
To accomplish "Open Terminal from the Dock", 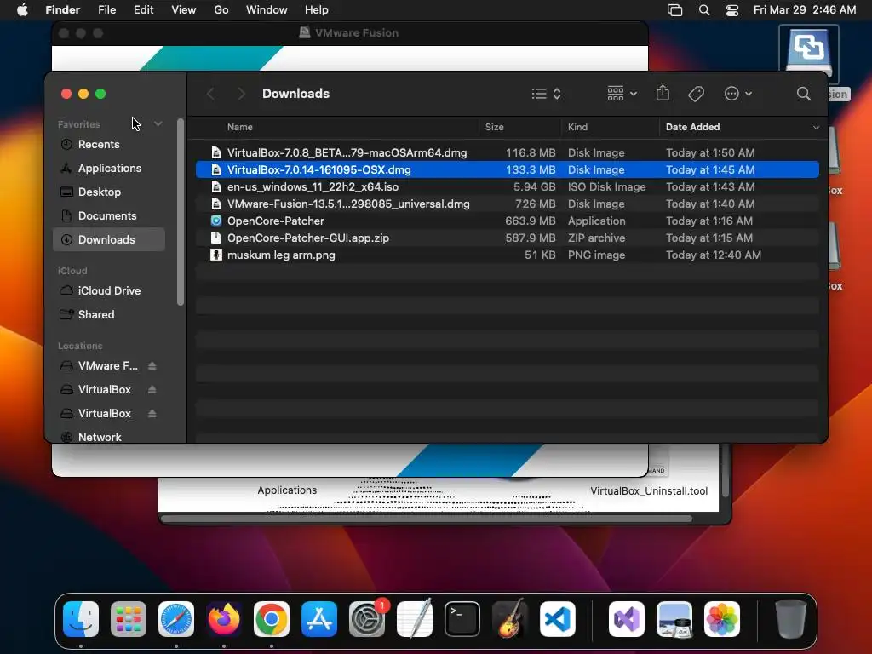I will [x=462, y=619].
